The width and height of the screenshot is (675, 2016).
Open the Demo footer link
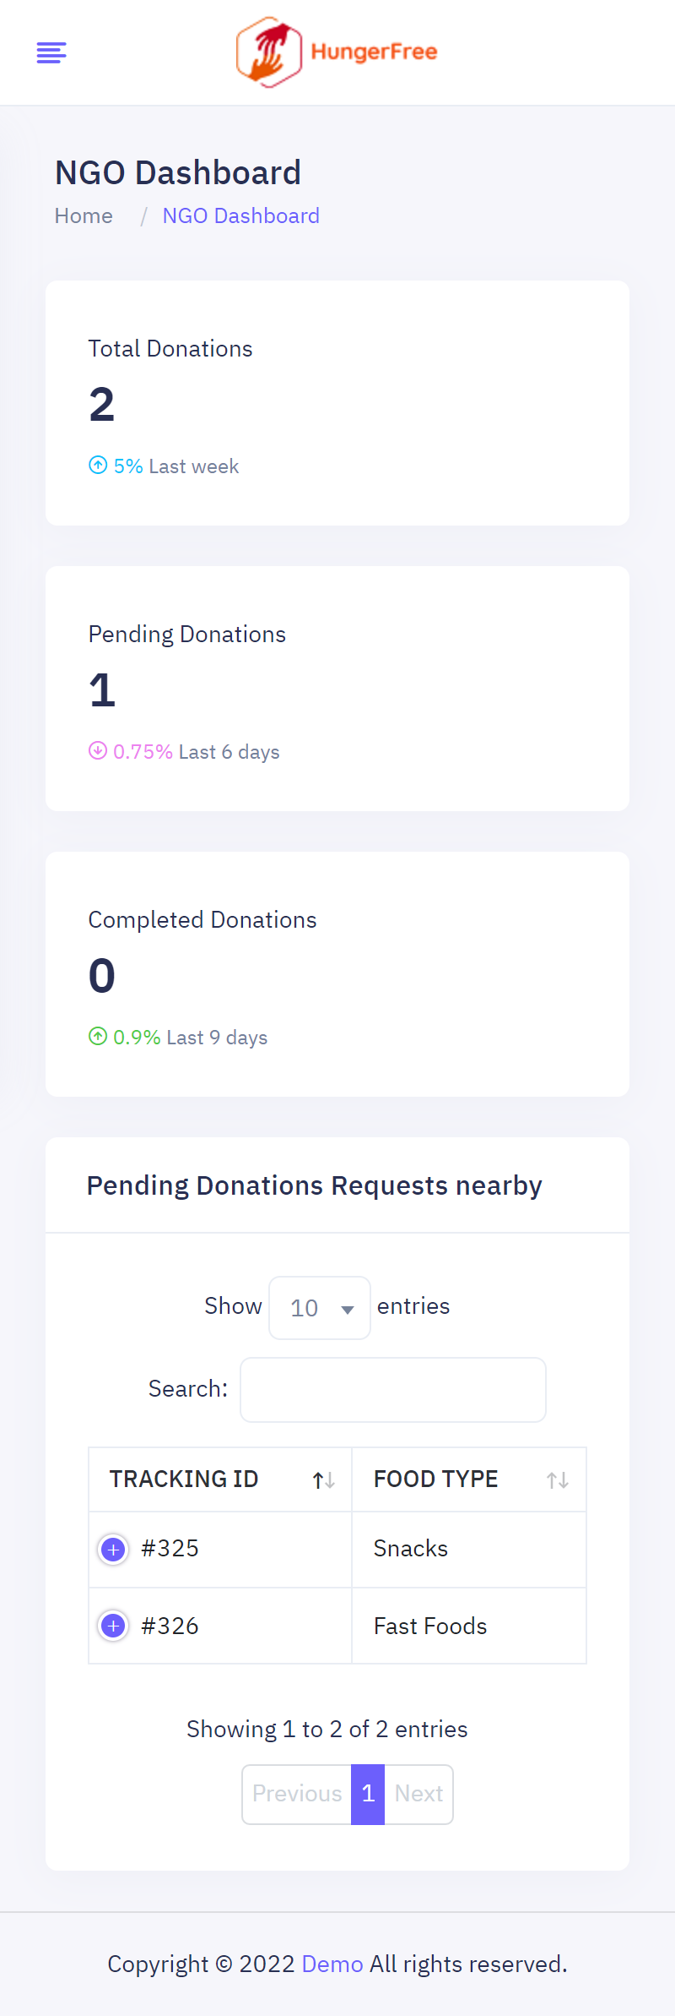click(332, 1964)
